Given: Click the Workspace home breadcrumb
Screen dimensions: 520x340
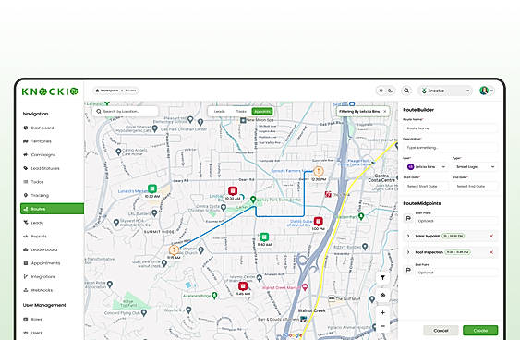Looking at the screenshot, I should point(107,91).
